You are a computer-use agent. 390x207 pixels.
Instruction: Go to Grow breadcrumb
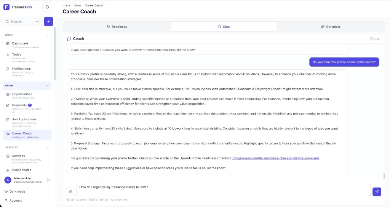point(78,5)
